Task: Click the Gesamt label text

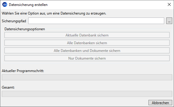Action: coord(8,87)
